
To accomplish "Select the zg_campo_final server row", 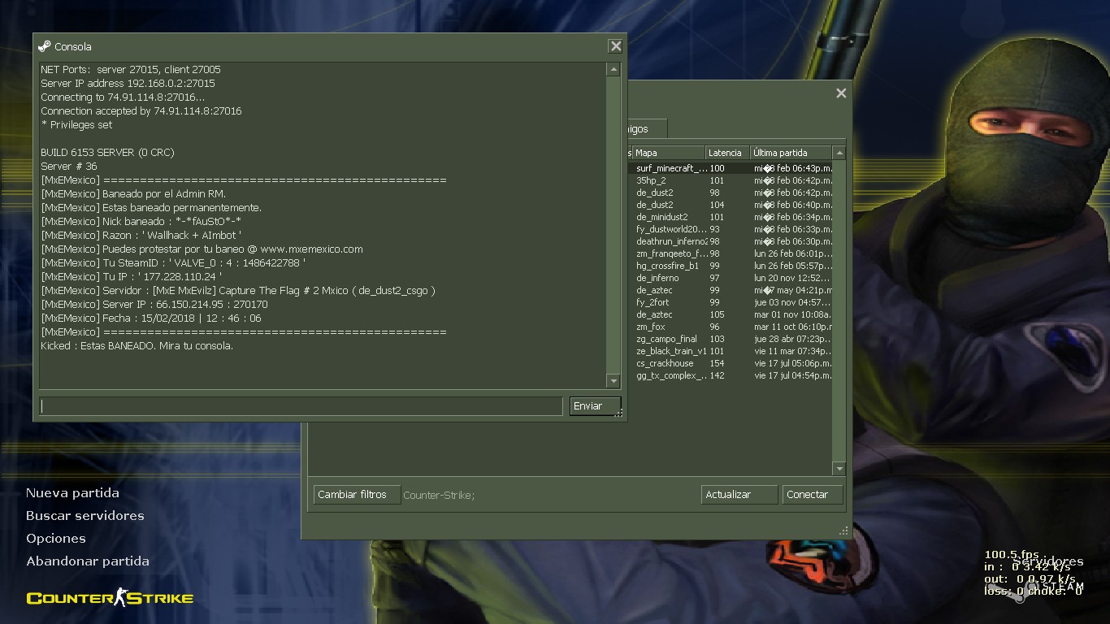I will pos(731,339).
